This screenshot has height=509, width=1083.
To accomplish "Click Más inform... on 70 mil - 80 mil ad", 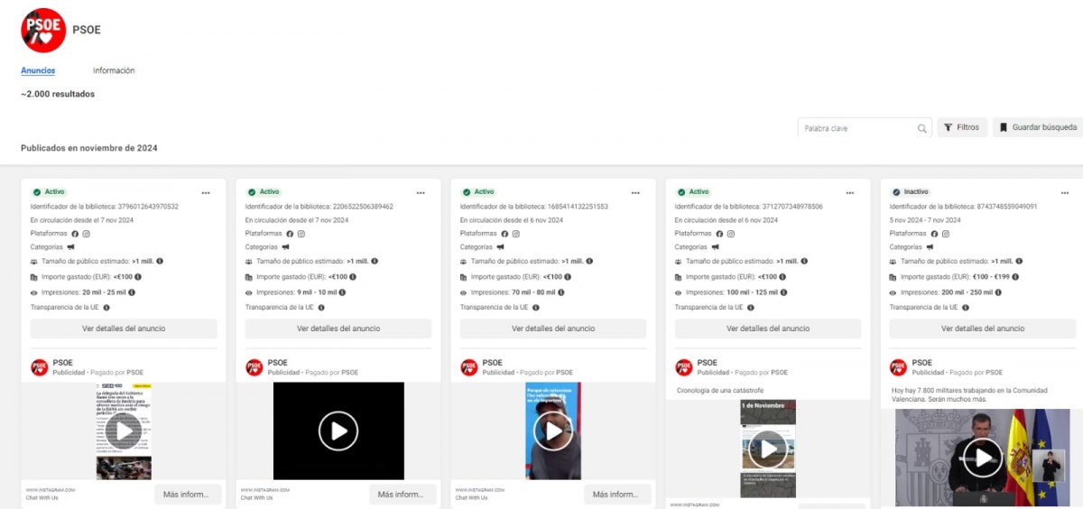I will [x=617, y=494].
